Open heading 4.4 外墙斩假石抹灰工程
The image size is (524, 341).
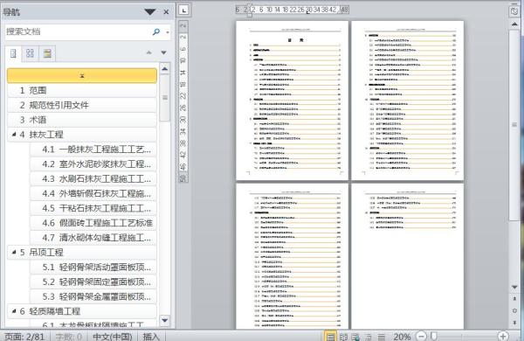pos(93,193)
